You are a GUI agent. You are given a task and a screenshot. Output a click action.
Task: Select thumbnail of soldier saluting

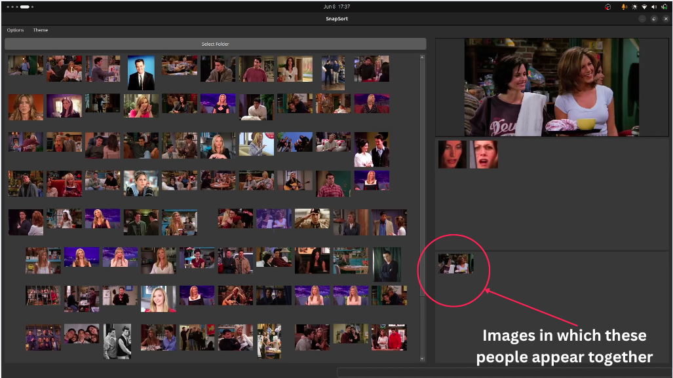(312, 218)
